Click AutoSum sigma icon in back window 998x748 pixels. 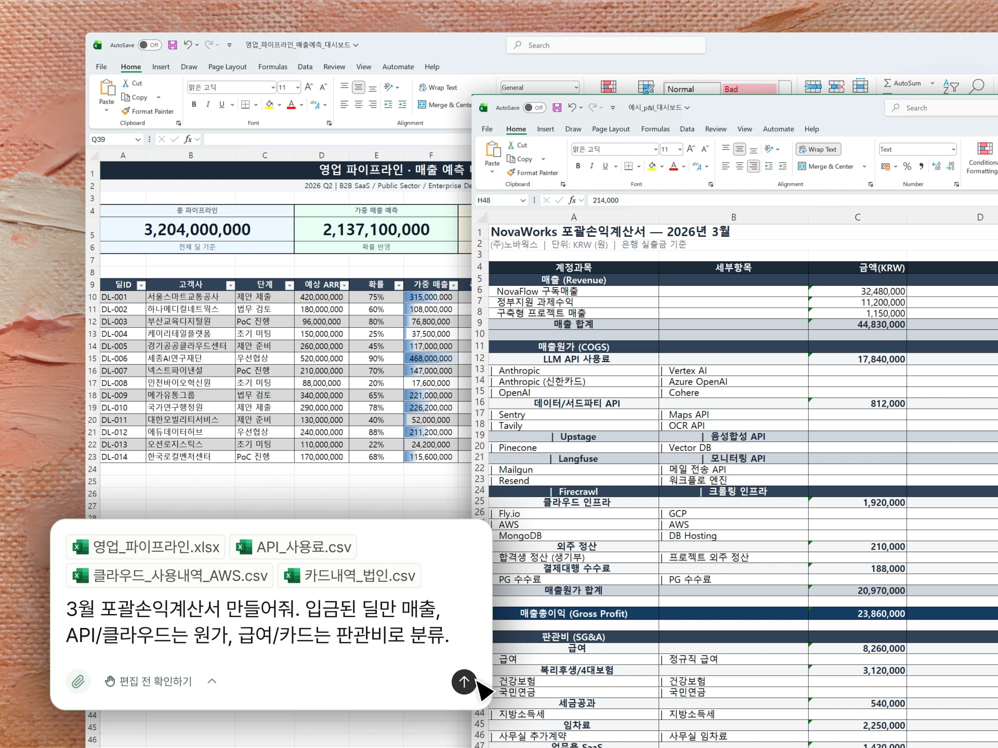[x=887, y=83]
